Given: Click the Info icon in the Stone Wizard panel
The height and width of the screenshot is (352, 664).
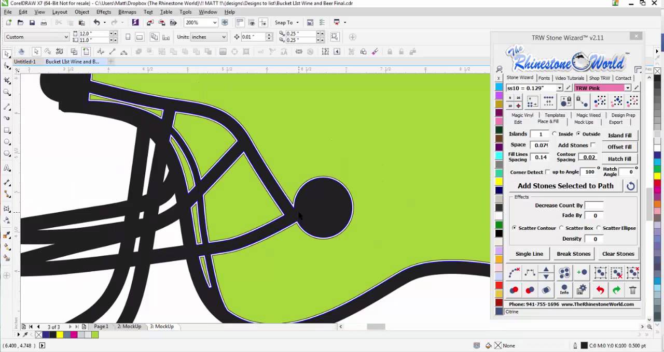Looking at the screenshot, I should (564, 290).
